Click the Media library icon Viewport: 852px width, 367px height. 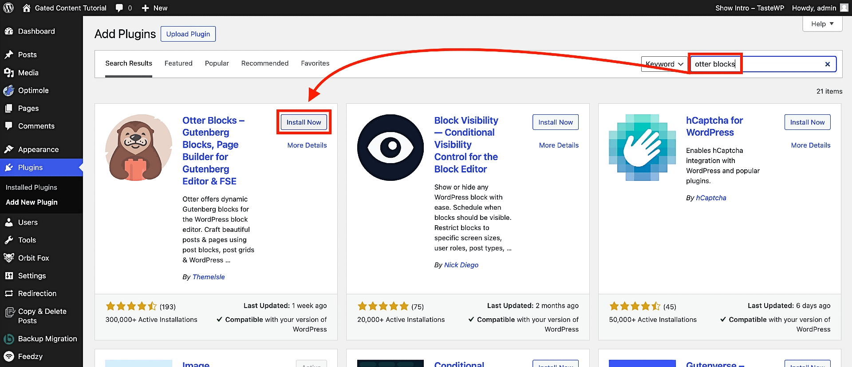pos(9,73)
